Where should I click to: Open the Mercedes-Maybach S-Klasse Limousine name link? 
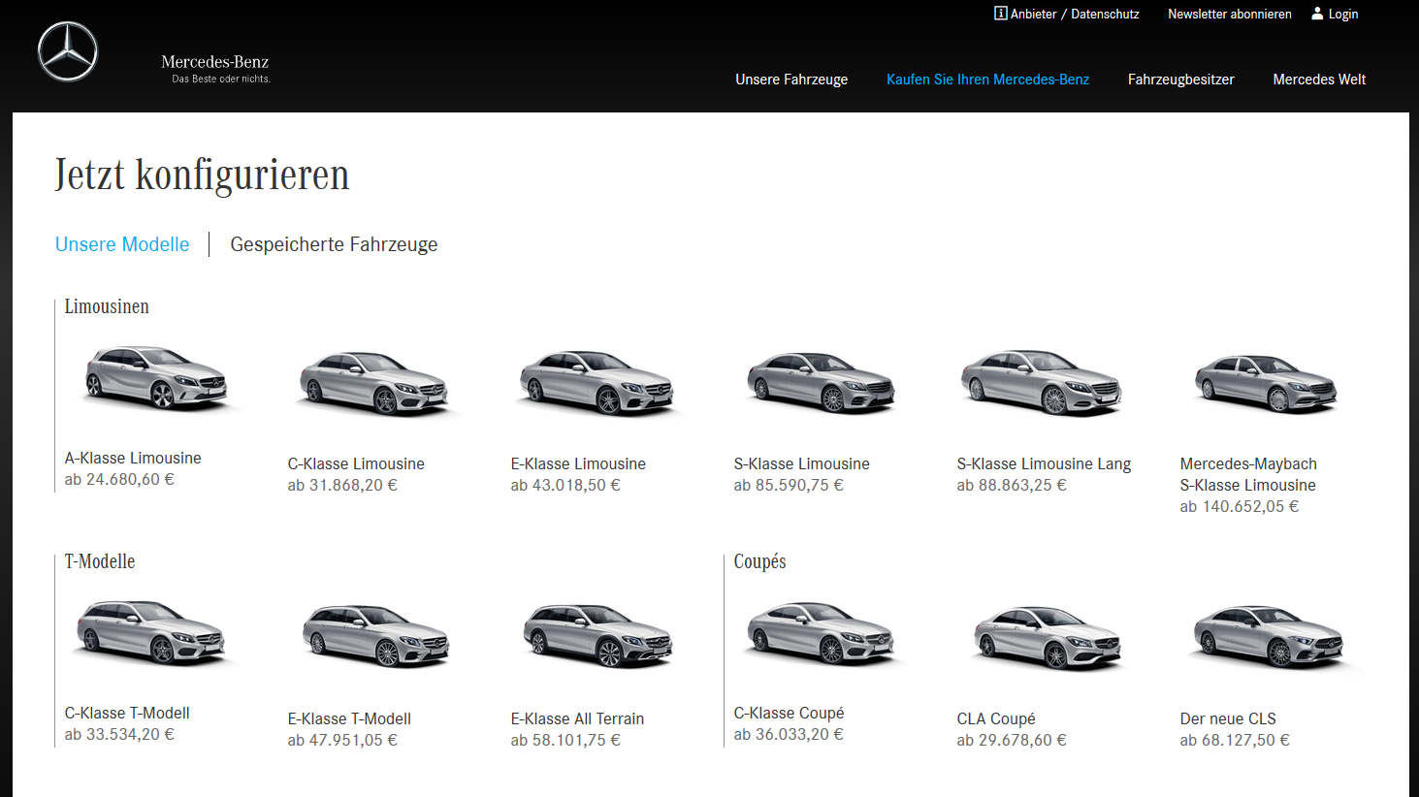pyautogui.click(x=1248, y=474)
